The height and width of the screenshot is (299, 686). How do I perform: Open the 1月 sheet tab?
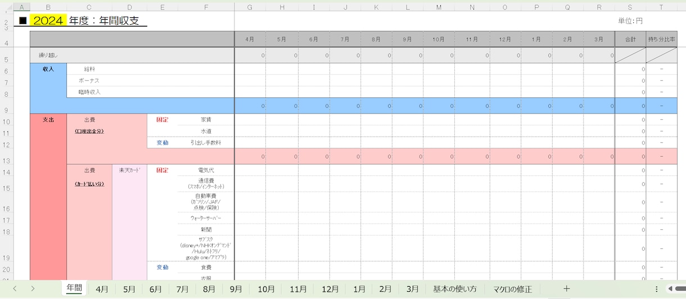359,289
